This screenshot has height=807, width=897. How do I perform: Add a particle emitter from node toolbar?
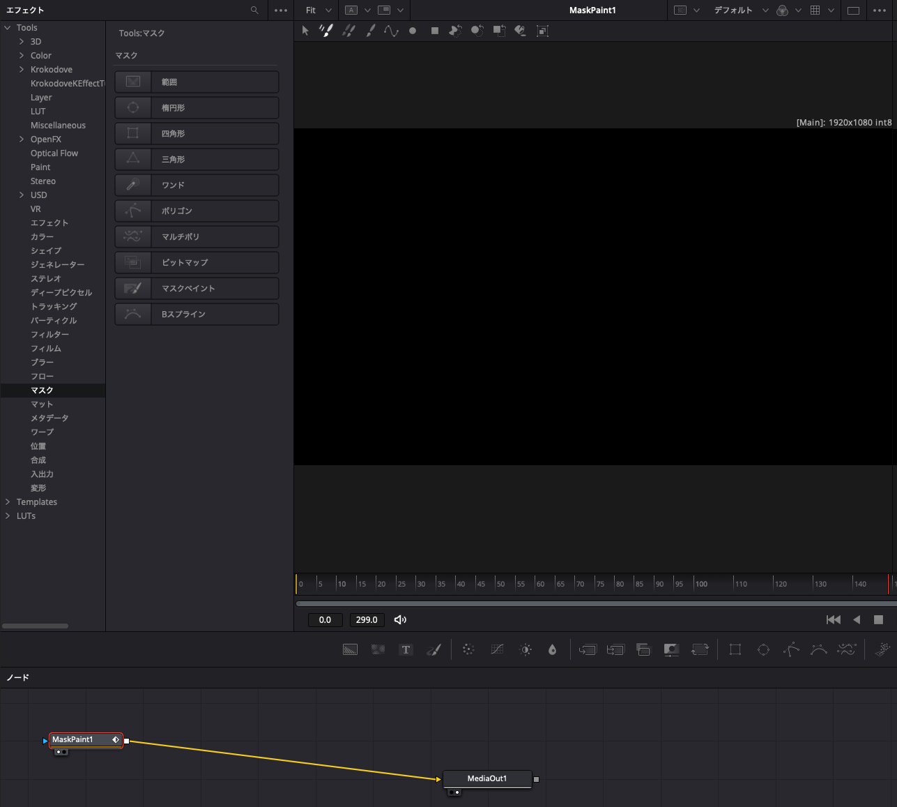882,649
